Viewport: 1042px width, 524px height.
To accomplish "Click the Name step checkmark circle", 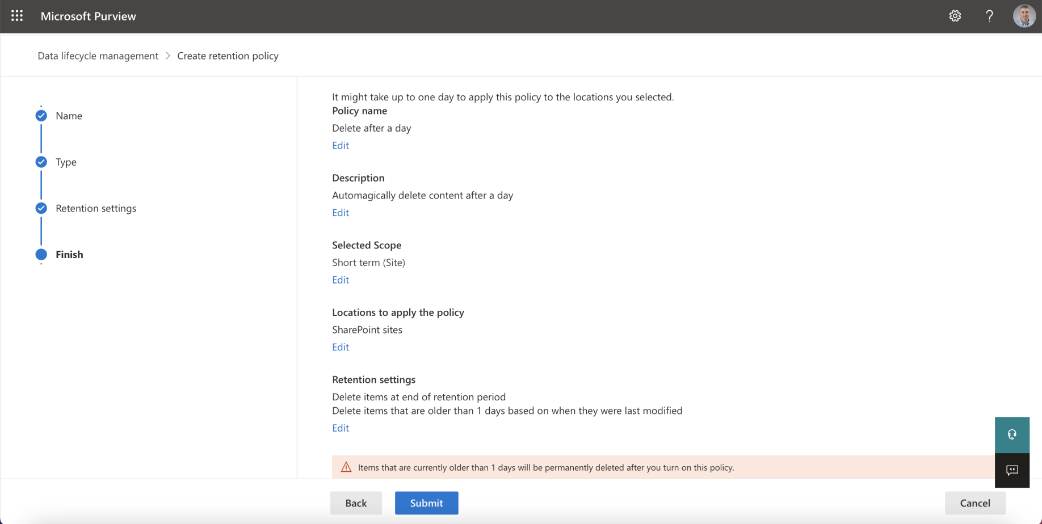I will (x=41, y=116).
